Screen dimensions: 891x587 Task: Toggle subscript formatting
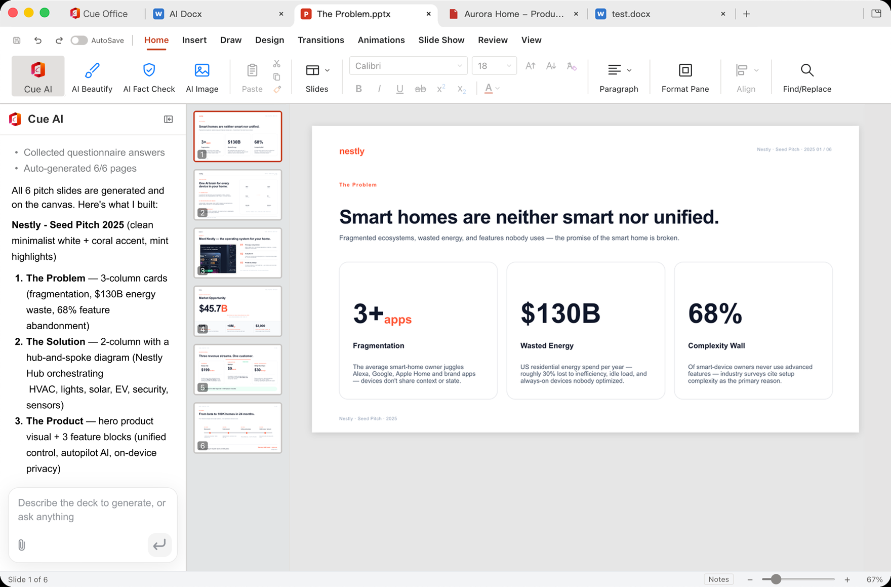(x=461, y=89)
